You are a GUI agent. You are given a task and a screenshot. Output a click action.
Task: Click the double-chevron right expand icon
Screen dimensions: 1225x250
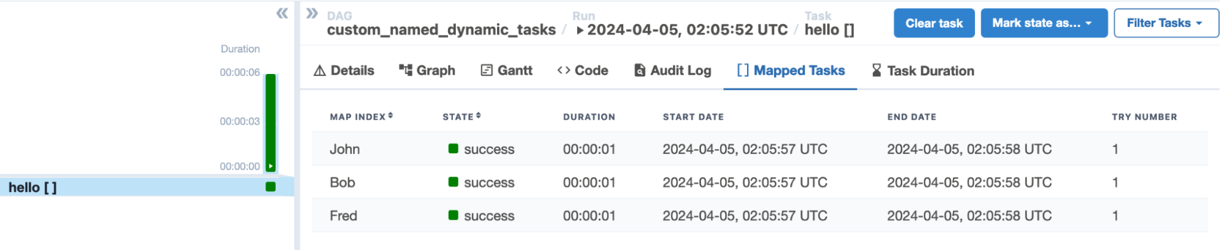(312, 13)
